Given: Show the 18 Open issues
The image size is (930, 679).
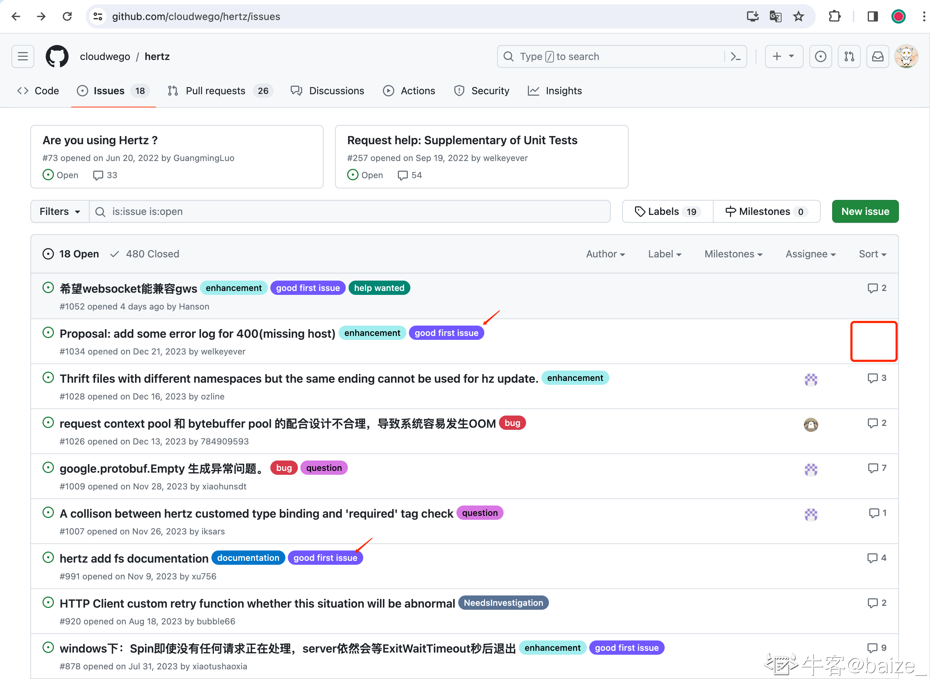Looking at the screenshot, I should pyautogui.click(x=71, y=254).
